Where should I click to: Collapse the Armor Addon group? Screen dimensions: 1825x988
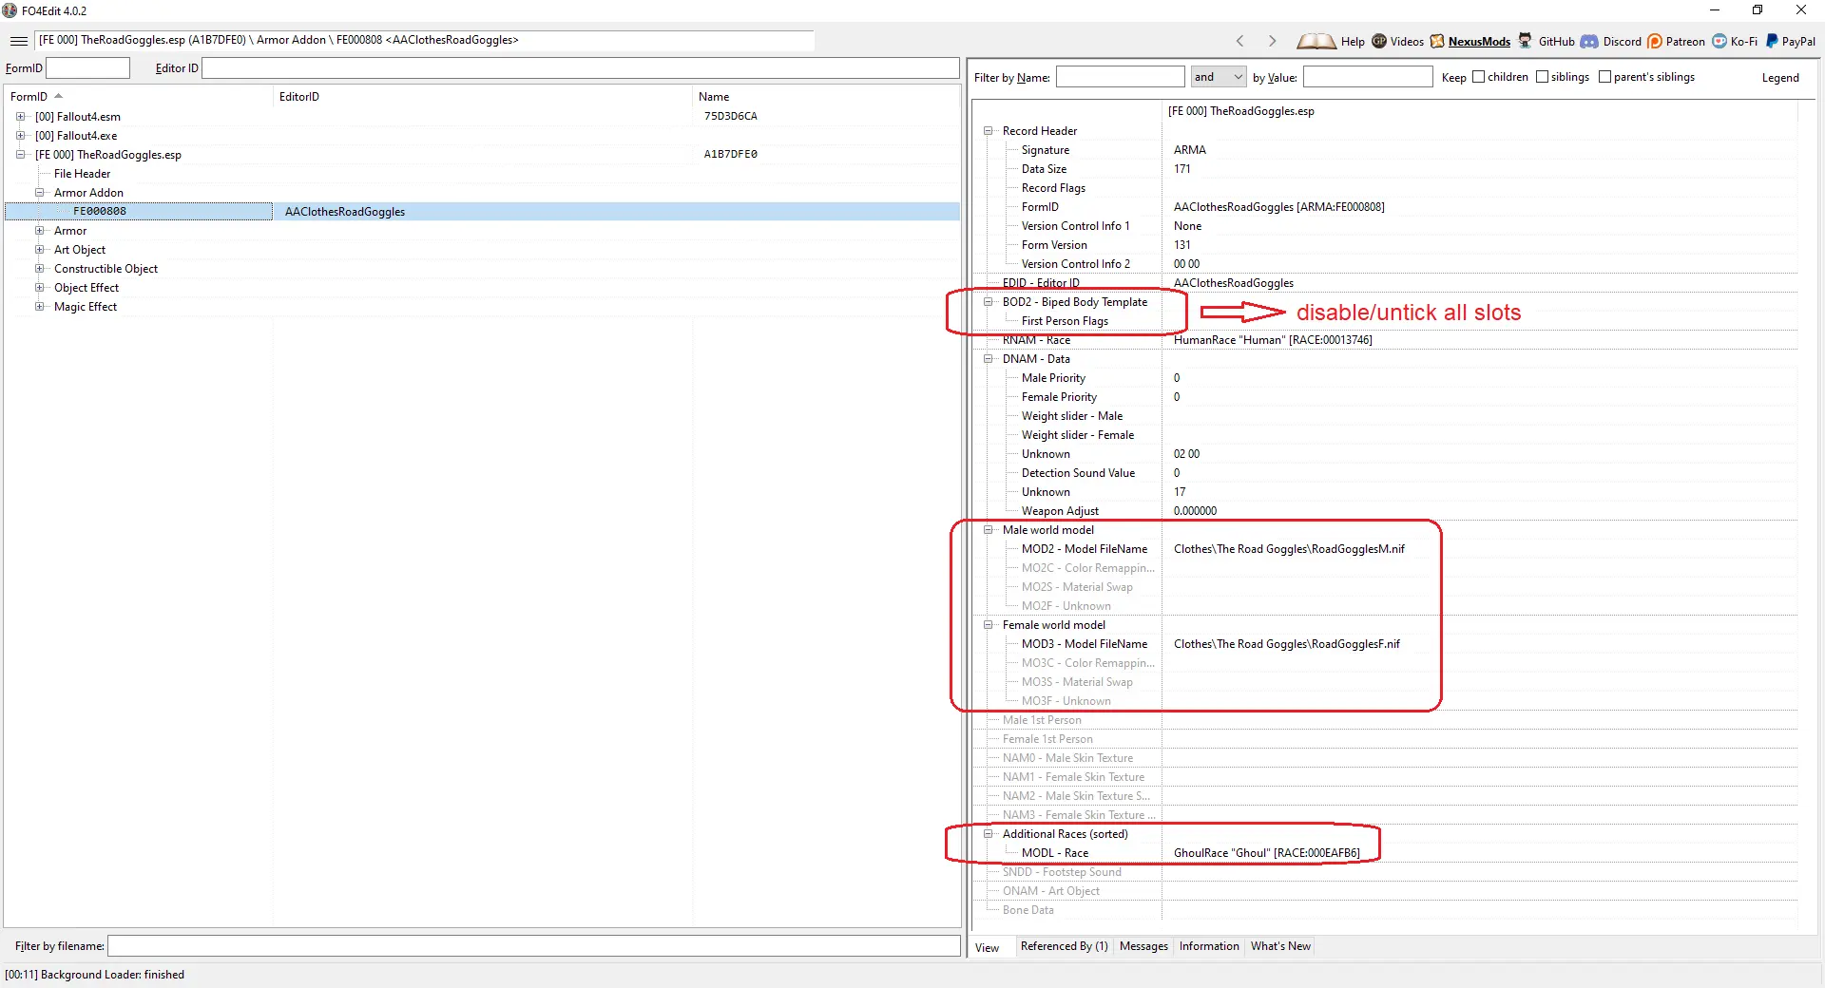click(x=40, y=193)
